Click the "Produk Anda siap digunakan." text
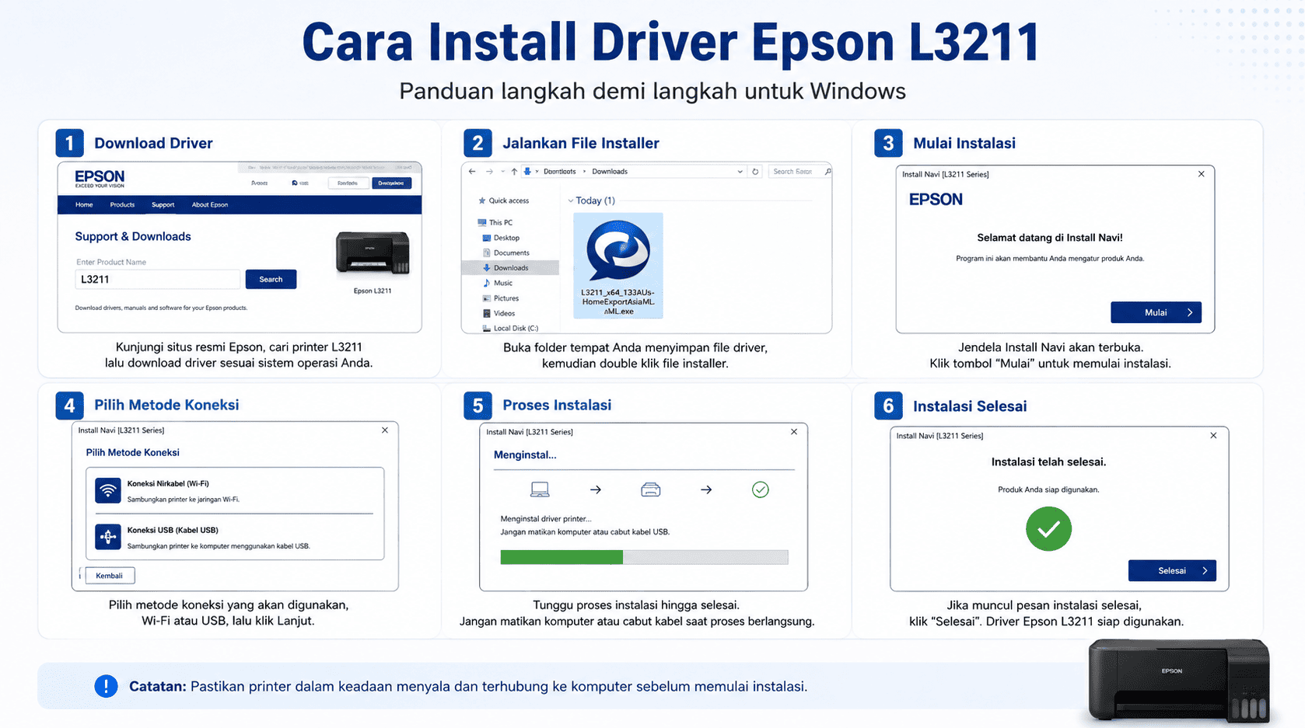 [x=1048, y=490]
